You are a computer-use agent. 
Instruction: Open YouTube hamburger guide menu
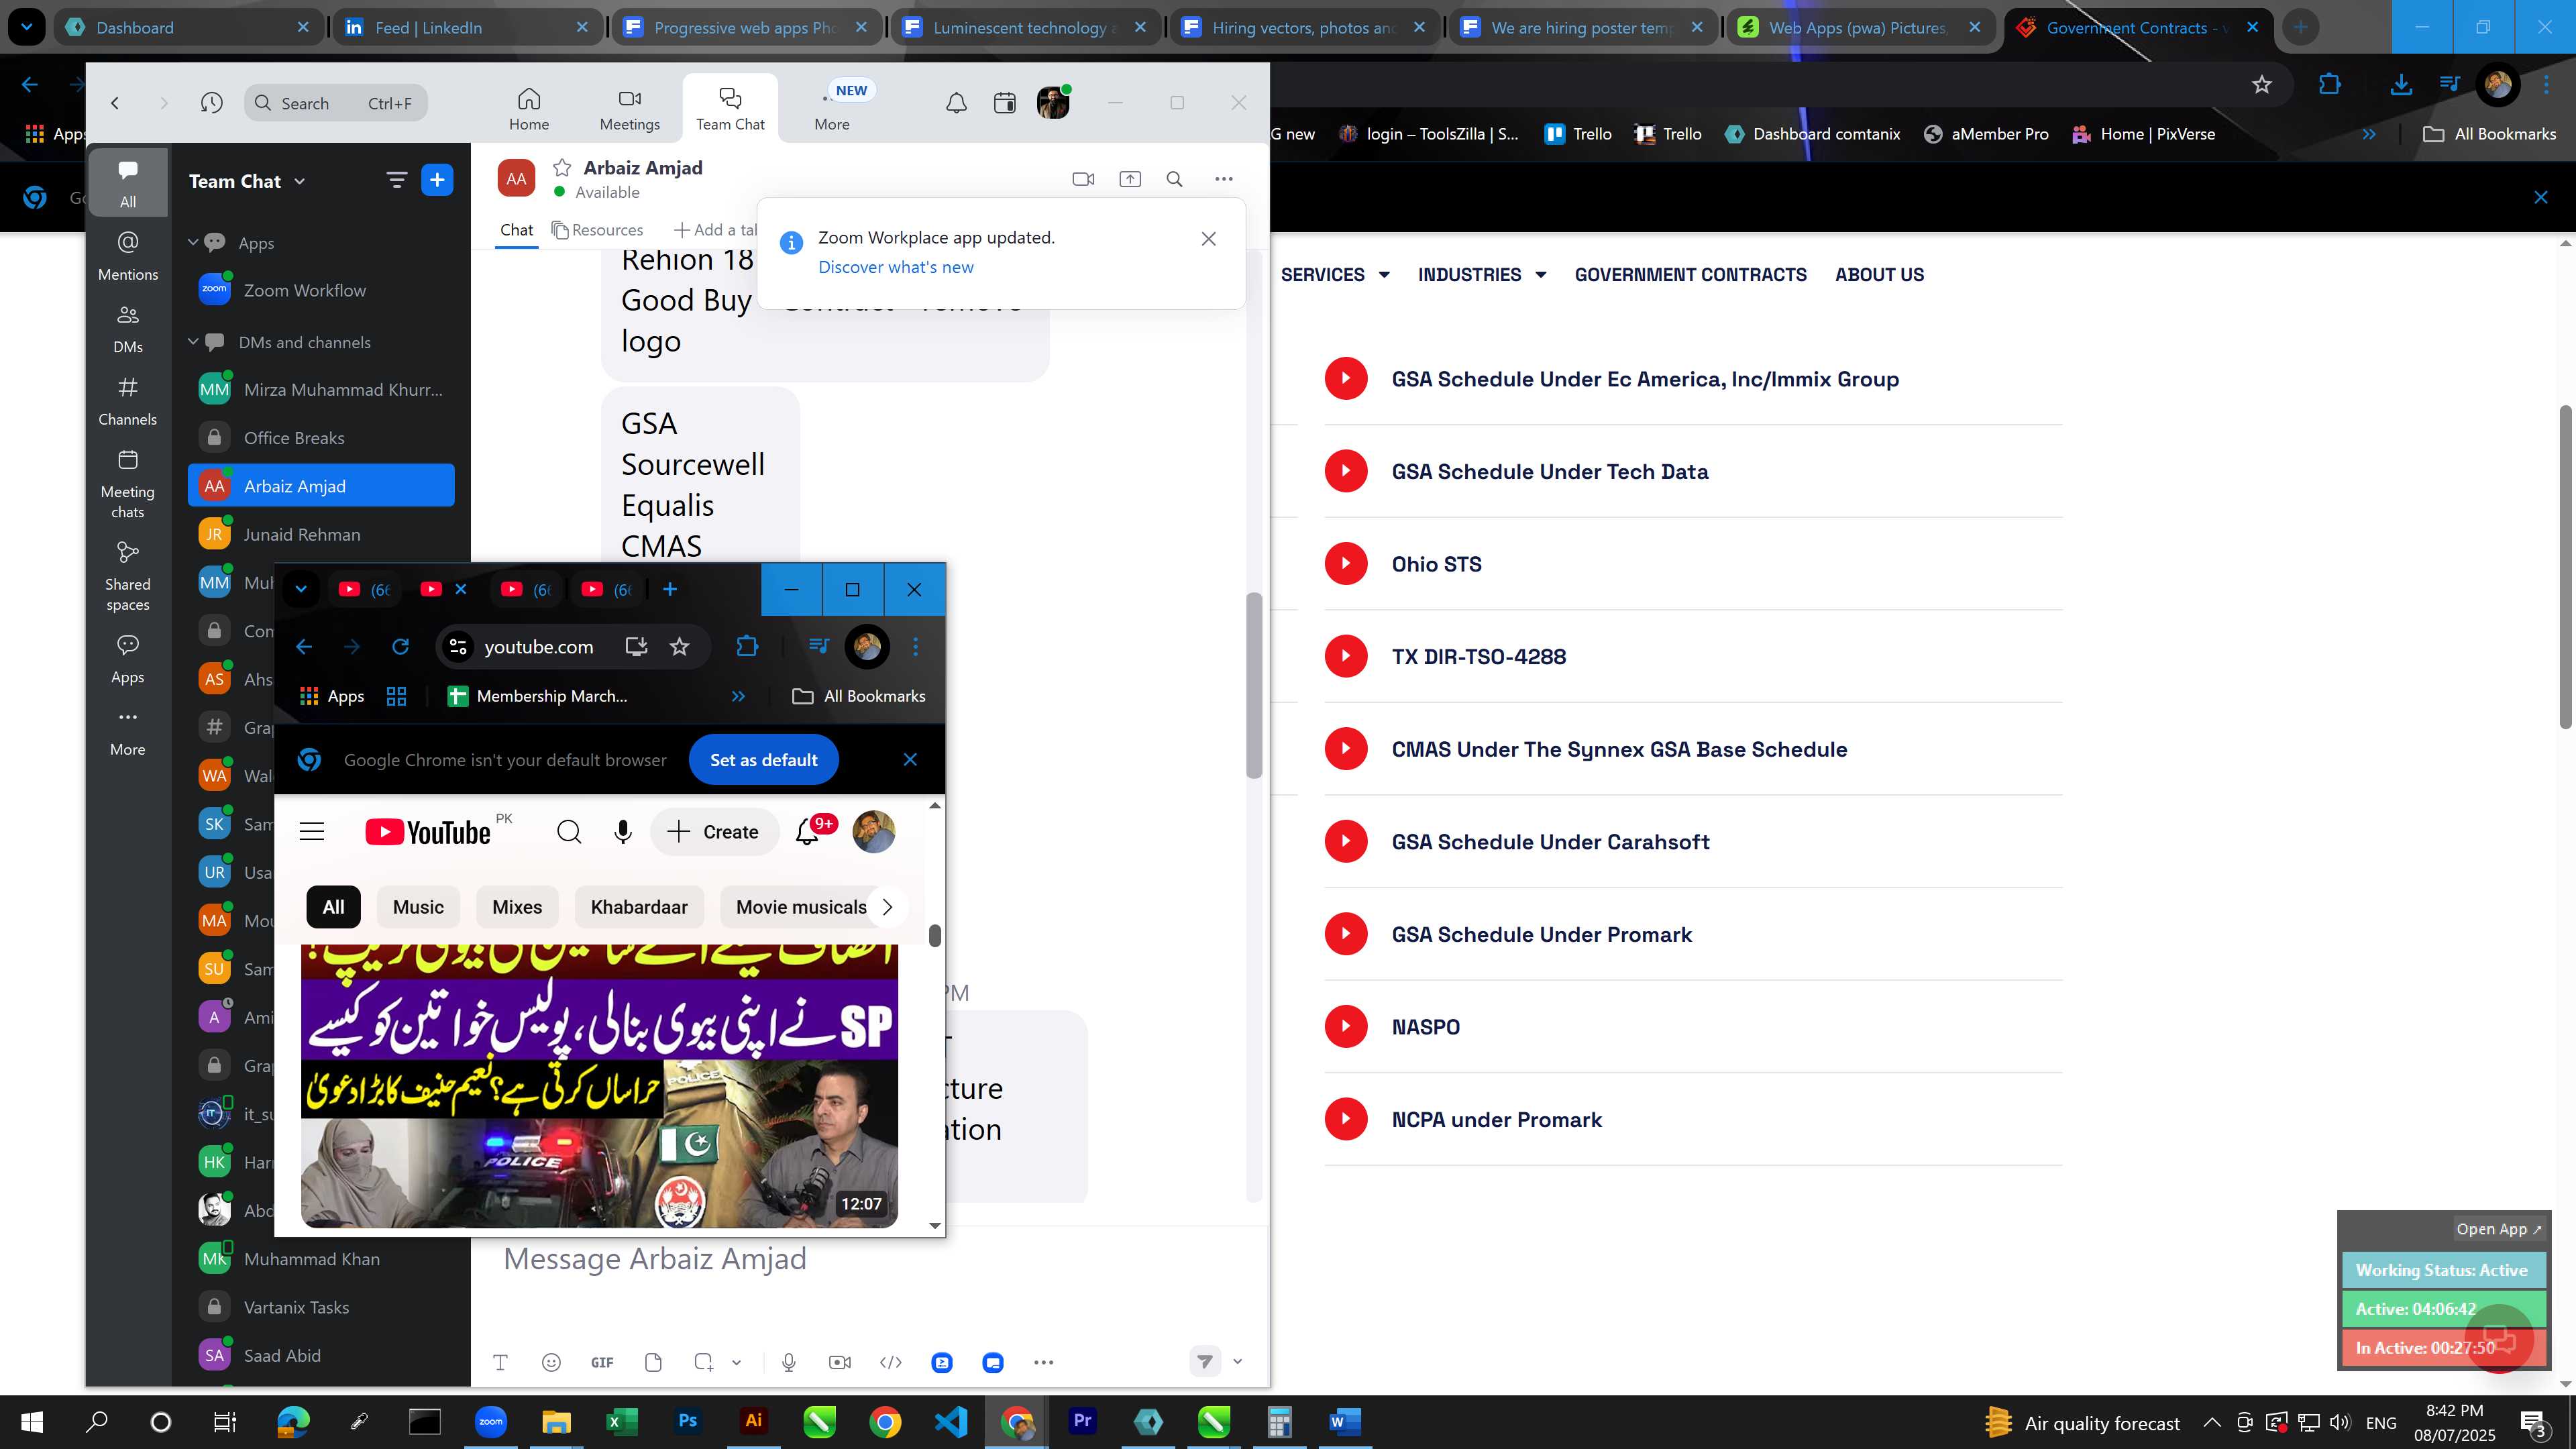coord(312,831)
